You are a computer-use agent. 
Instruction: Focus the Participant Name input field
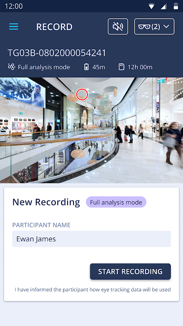tap(91, 239)
